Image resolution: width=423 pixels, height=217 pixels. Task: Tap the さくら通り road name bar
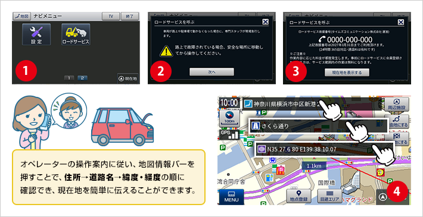(319, 125)
